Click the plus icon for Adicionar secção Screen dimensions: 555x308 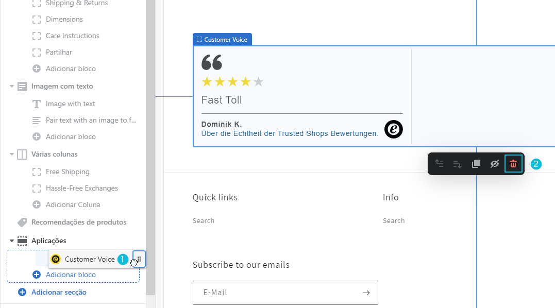22,292
